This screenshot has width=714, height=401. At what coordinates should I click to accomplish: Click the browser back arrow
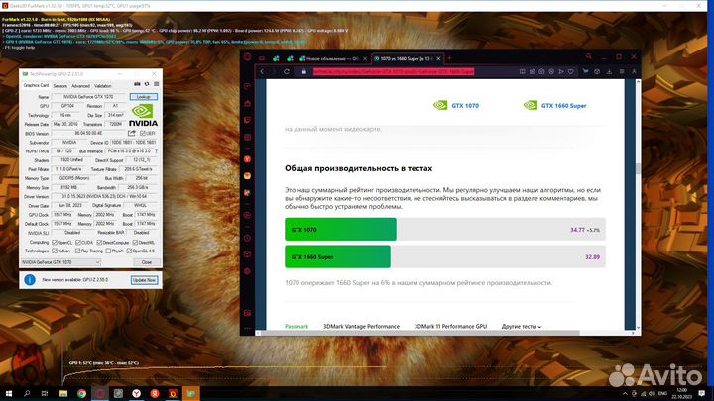264,72
